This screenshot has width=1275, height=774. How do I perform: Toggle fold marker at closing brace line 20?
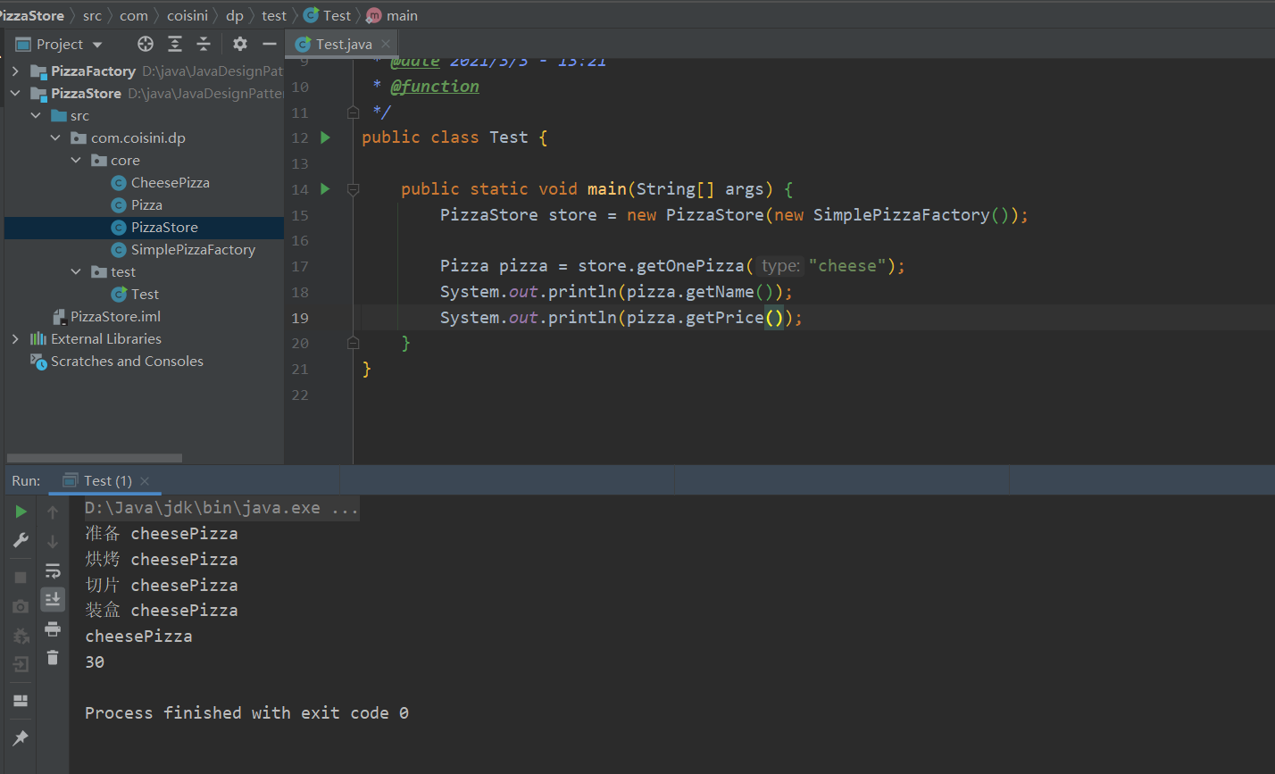click(353, 343)
